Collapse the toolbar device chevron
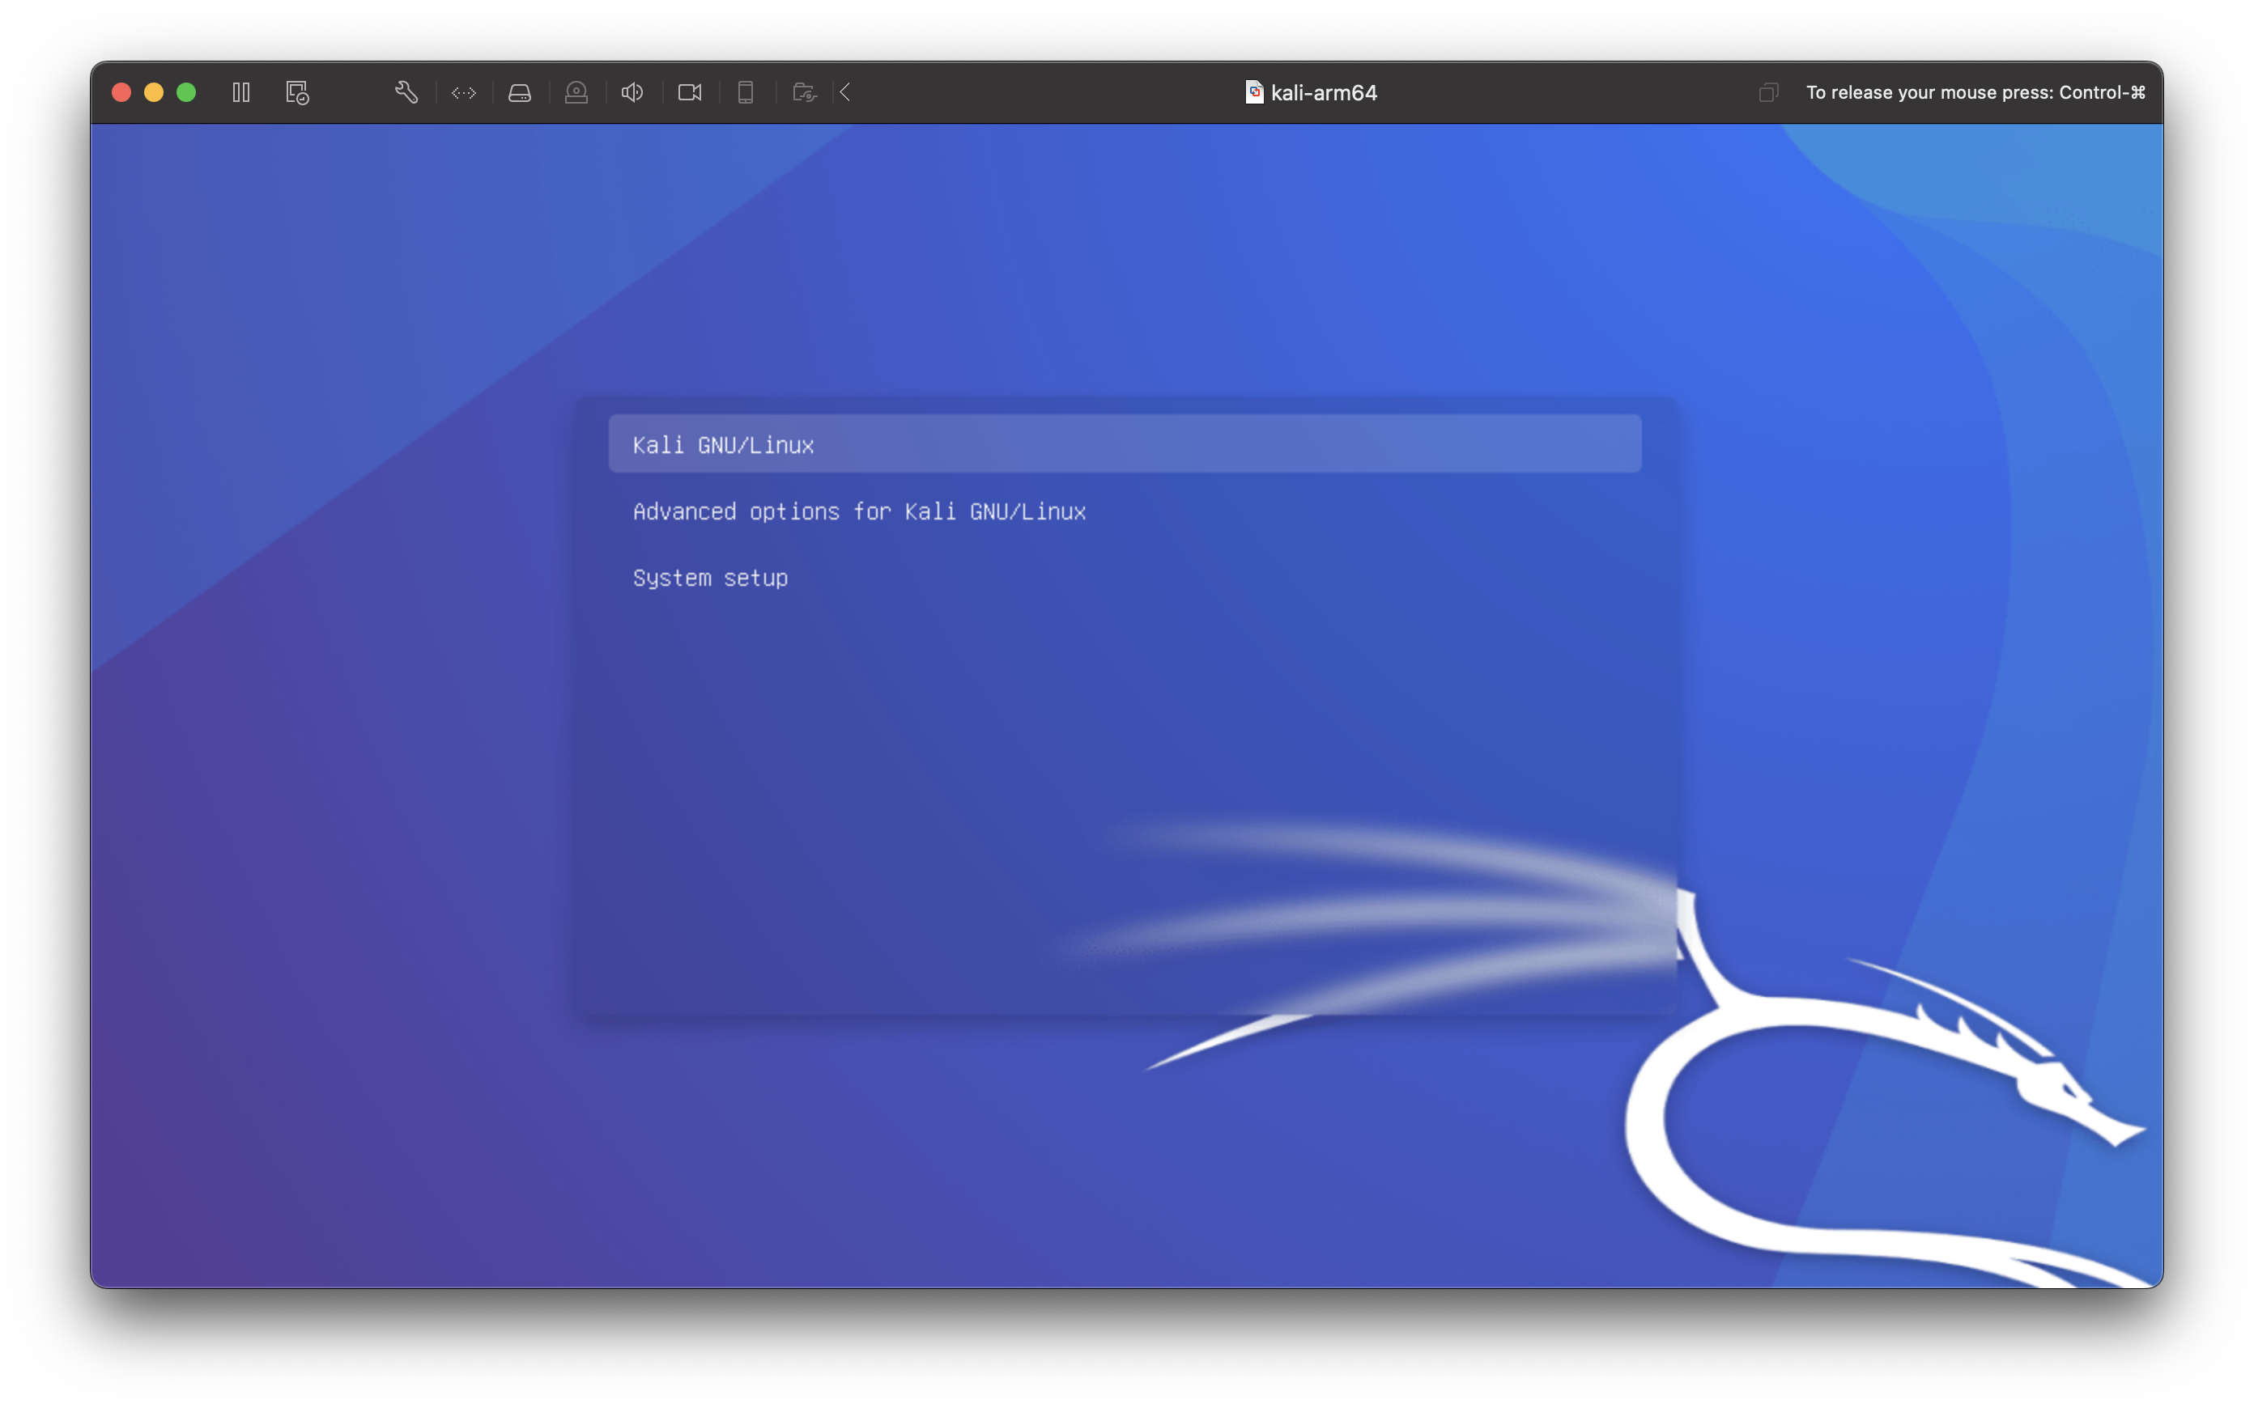 pos(846,92)
